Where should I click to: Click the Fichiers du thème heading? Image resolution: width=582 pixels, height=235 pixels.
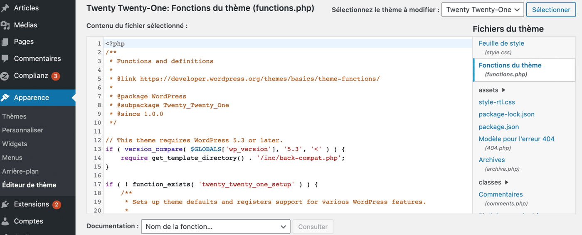point(508,29)
